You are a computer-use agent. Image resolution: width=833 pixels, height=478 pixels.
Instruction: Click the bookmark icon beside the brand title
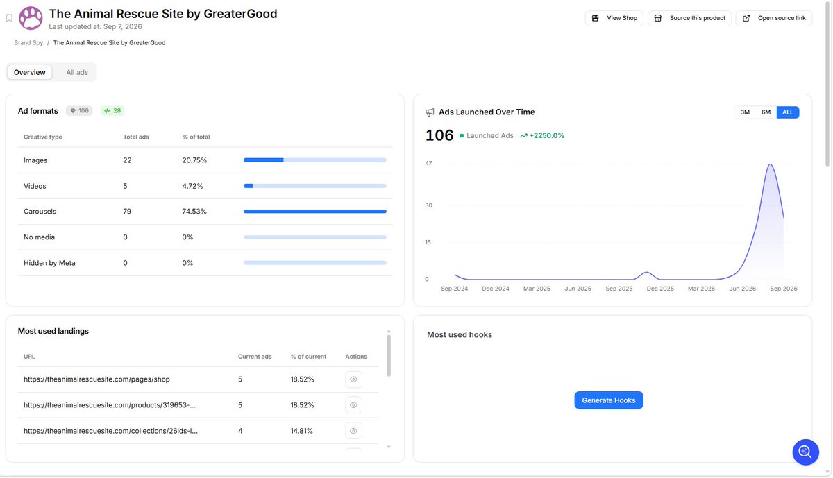click(9, 18)
